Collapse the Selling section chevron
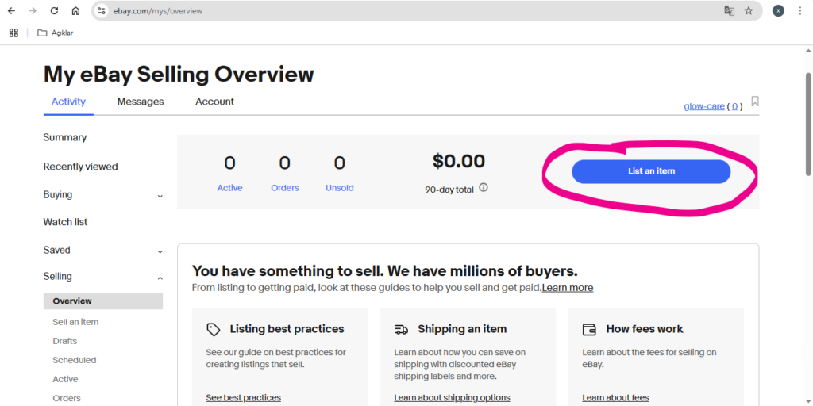This screenshot has height=406, width=813. click(160, 278)
